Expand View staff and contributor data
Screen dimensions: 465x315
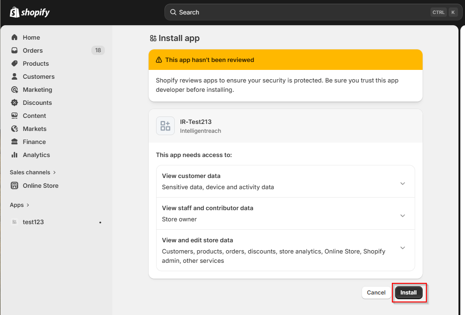click(x=403, y=216)
